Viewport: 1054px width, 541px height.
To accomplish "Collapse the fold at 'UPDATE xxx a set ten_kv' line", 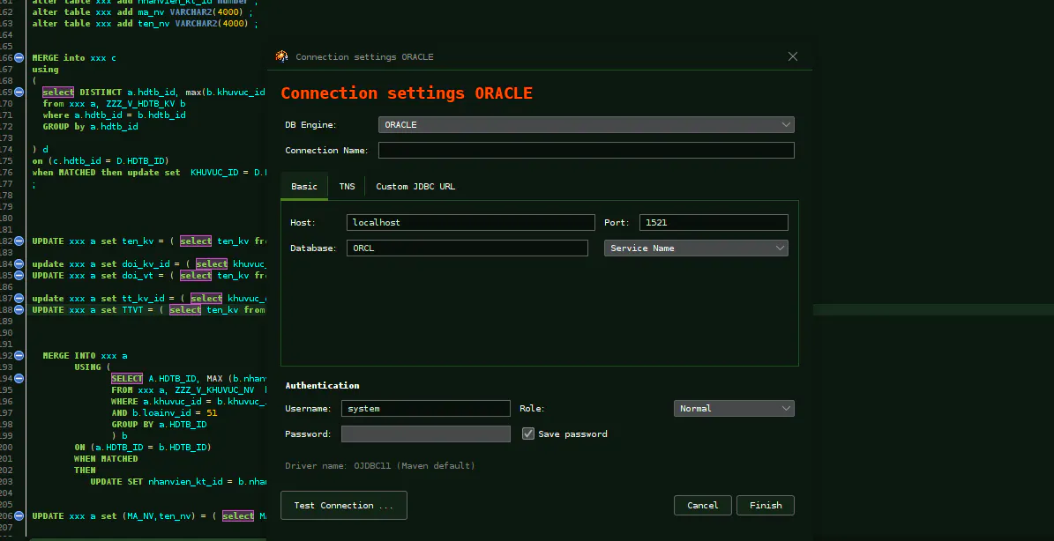I will pos(19,241).
